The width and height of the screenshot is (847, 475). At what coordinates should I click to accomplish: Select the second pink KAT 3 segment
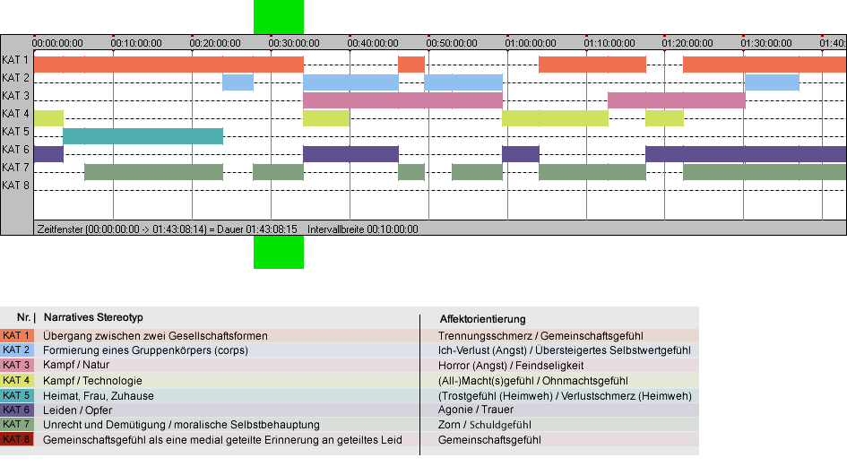coord(677,100)
